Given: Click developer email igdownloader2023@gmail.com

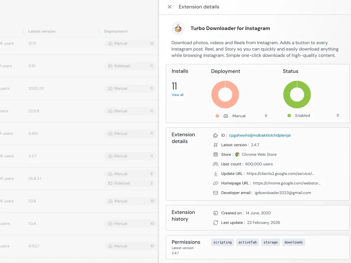Looking at the screenshot, I should pos(283,193).
